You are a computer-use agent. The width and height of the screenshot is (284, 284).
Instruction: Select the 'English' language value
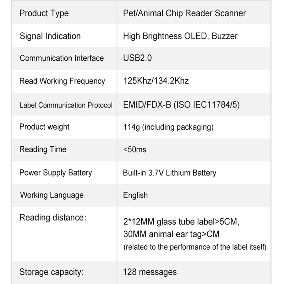[x=135, y=195]
